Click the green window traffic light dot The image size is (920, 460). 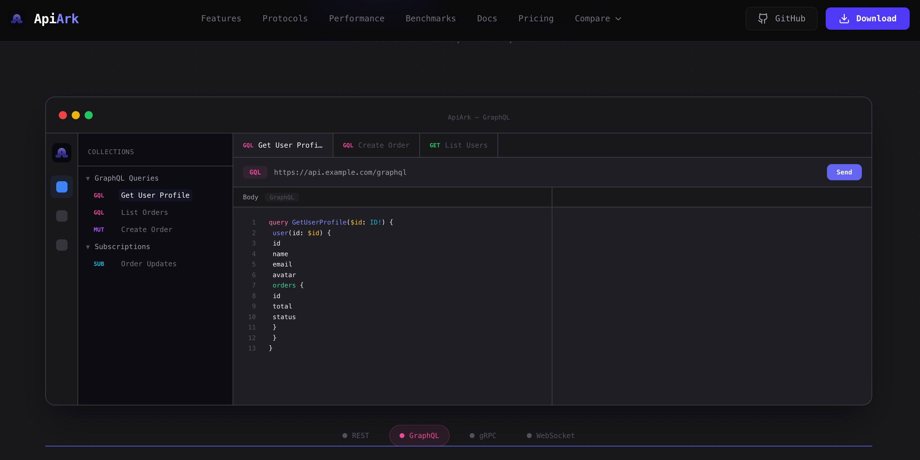pyautogui.click(x=89, y=115)
